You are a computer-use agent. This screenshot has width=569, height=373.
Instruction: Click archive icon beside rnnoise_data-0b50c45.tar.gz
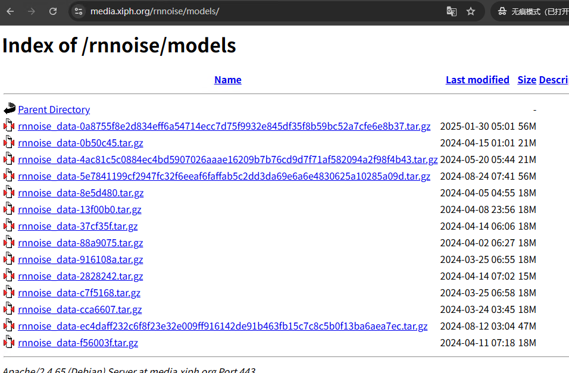coord(9,143)
